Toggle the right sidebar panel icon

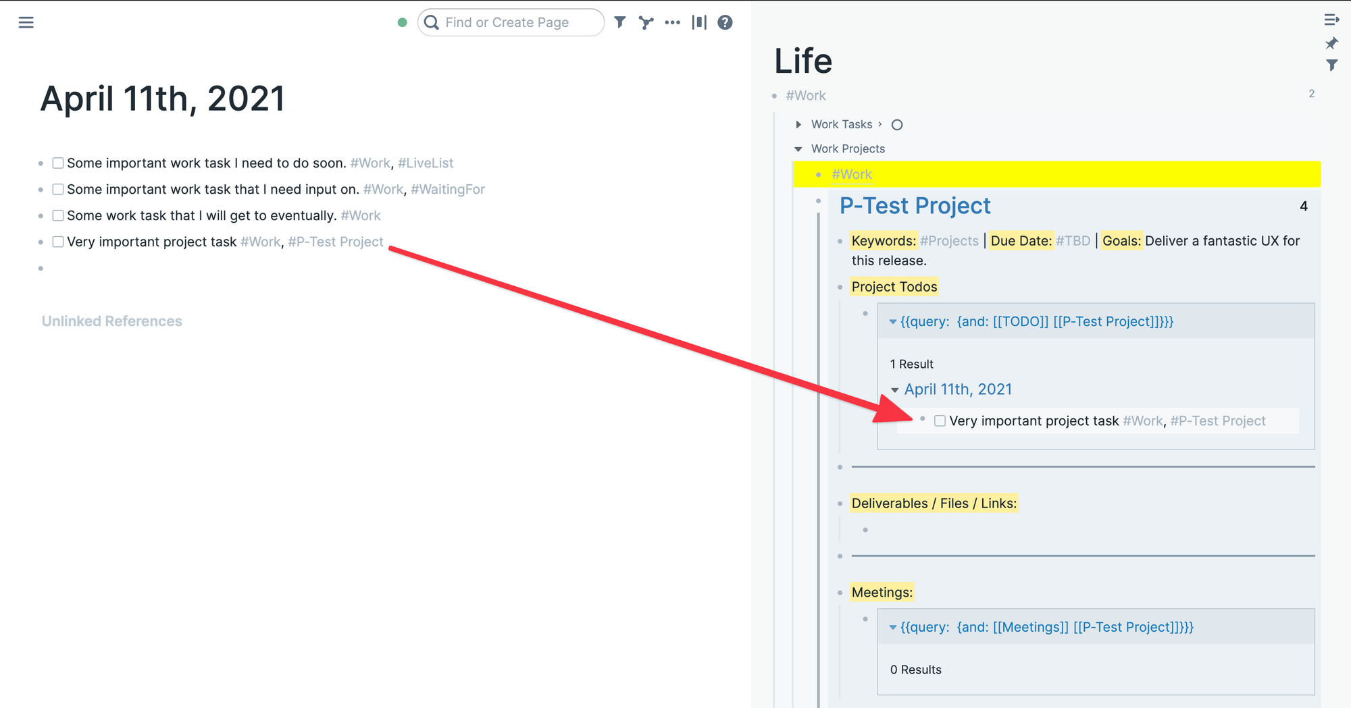tap(699, 22)
